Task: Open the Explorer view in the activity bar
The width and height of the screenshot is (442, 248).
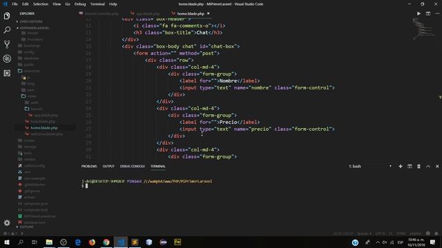Action: (x=7, y=16)
